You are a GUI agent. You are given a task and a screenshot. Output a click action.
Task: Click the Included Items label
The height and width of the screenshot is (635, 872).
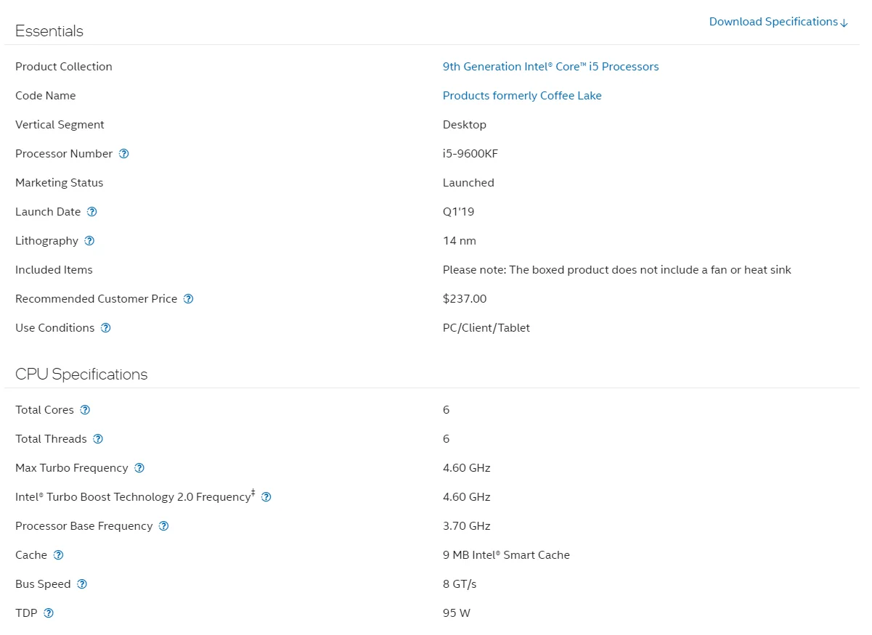[x=54, y=270]
